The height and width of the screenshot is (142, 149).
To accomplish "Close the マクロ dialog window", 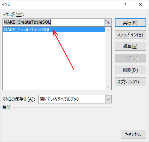I will 141,5.
